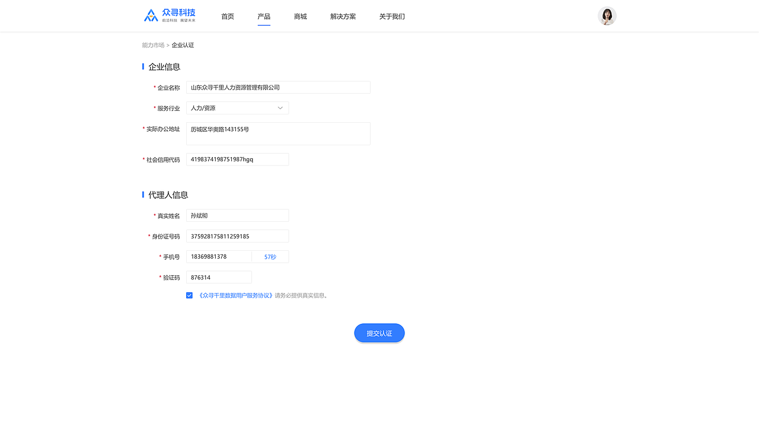Click the 验证码 verification code field

pyautogui.click(x=219, y=277)
